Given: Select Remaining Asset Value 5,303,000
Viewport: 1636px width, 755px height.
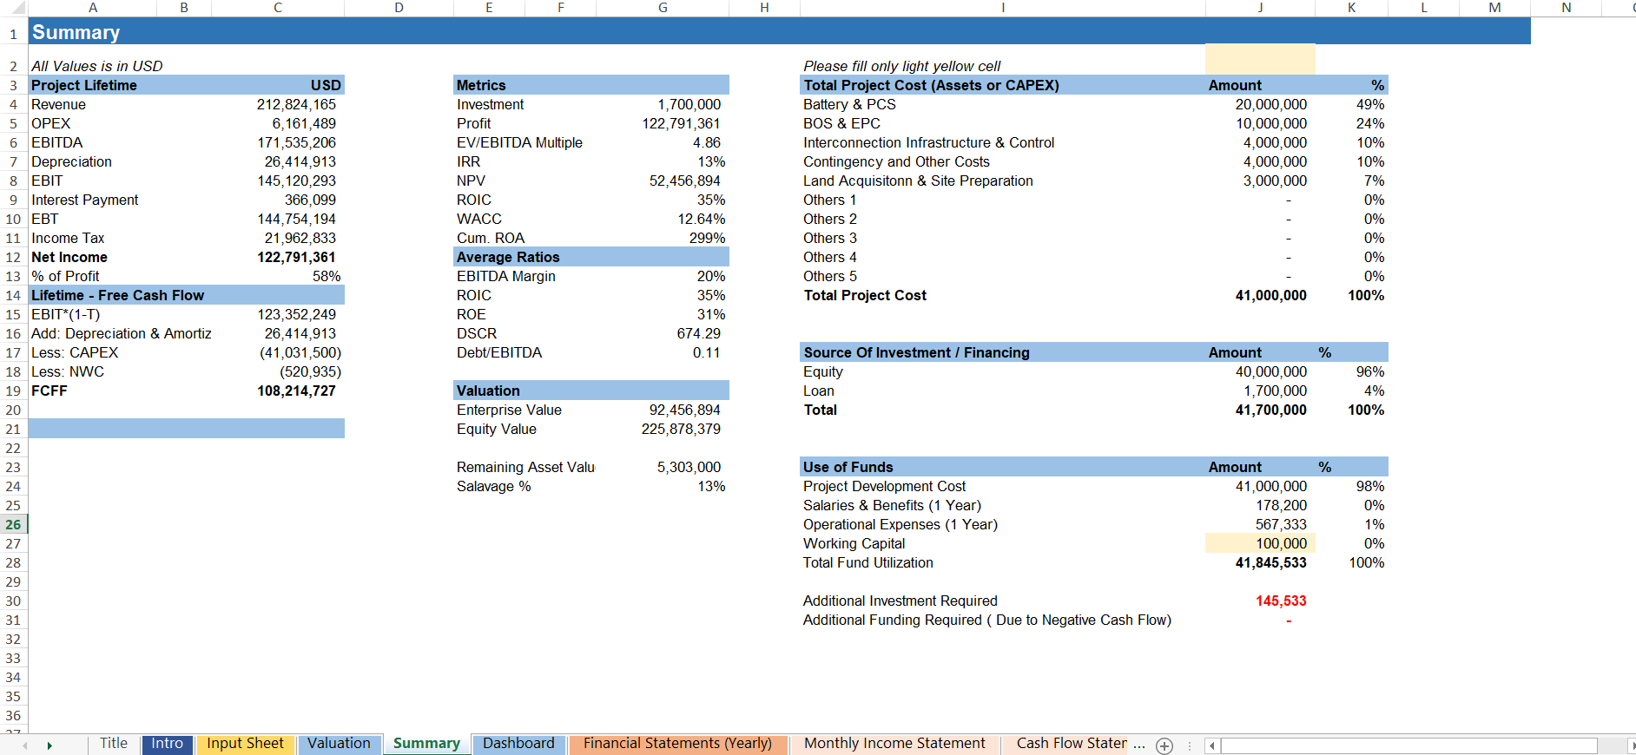Looking at the screenshot, I should tap(689, 467).
